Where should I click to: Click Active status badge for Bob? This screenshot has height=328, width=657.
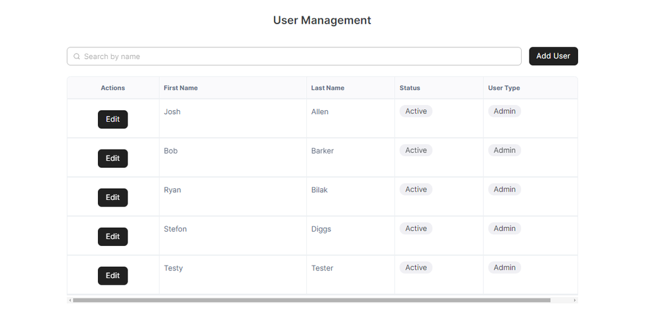(416, 150)
